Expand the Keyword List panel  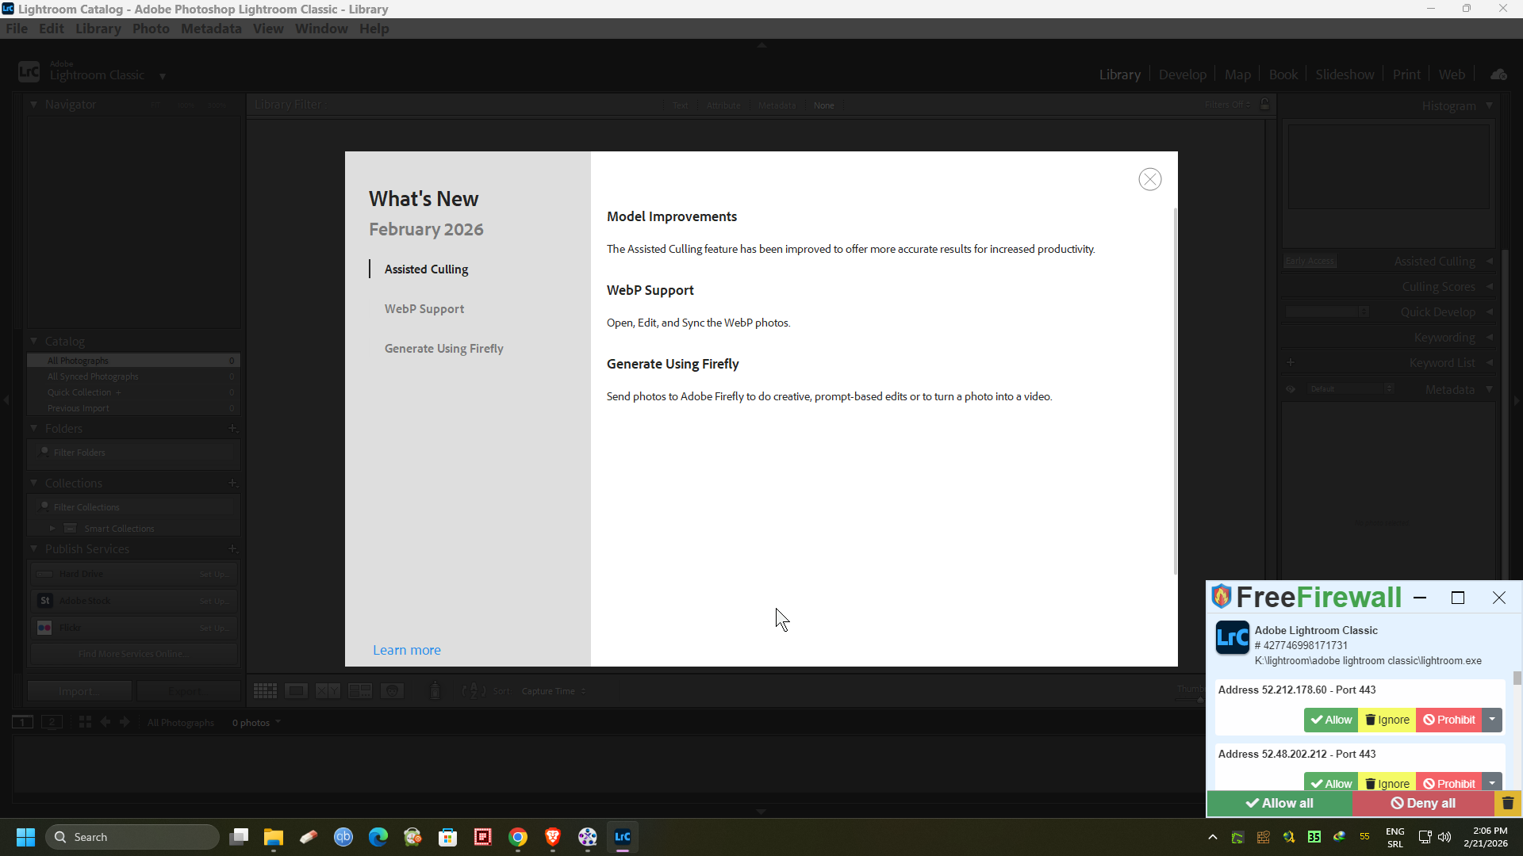pyautogui.click(x=1489, y=363)
